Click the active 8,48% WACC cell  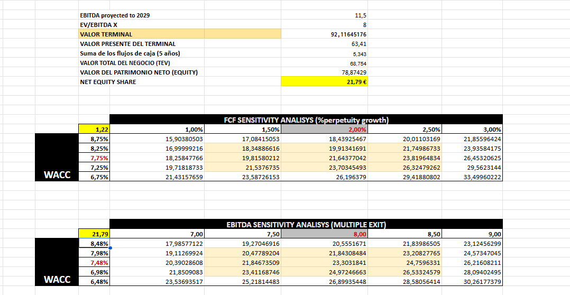(94, 243)
